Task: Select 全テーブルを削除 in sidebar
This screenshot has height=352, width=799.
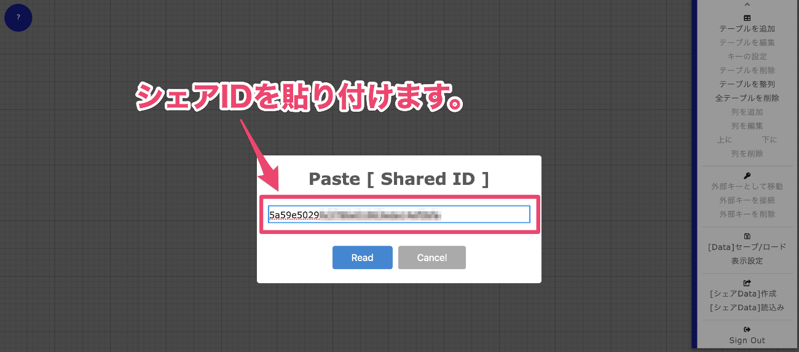Action: (x=747, y=98)
